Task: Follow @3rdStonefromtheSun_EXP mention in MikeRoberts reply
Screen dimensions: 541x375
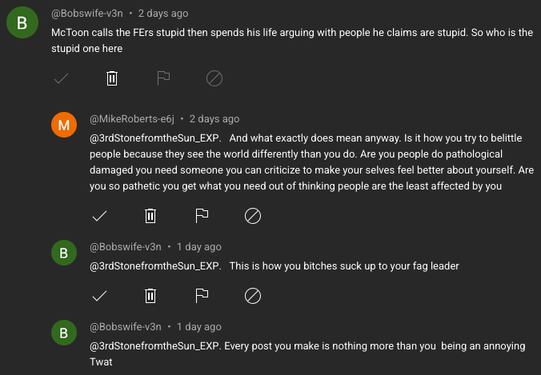Action: [x=154, y=138]
